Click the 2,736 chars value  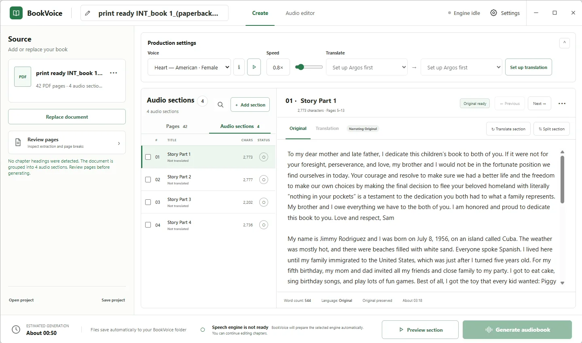tap(248, 225)
